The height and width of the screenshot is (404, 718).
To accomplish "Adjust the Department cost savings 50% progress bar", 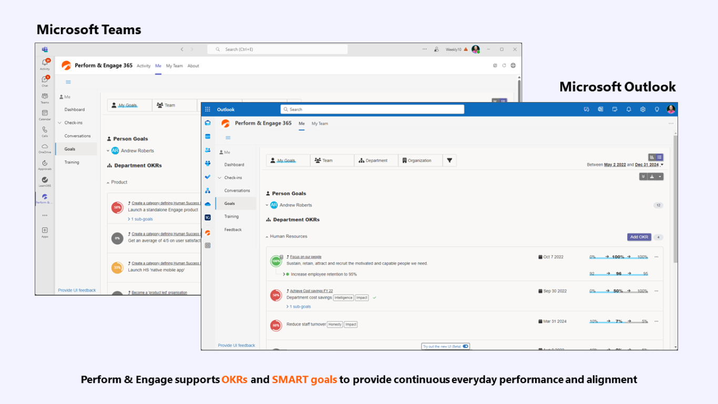I will point(619,292).
